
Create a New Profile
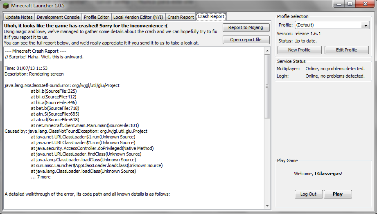coord(299,50)
